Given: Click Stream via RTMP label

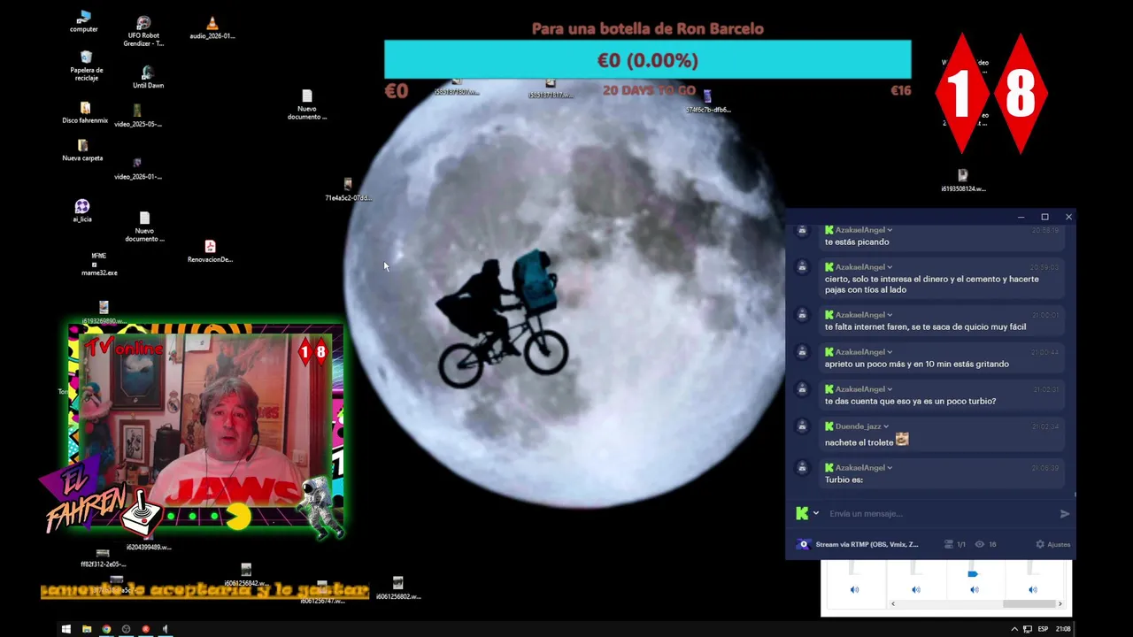Looking at the screenshot, I should pos(867,544).
